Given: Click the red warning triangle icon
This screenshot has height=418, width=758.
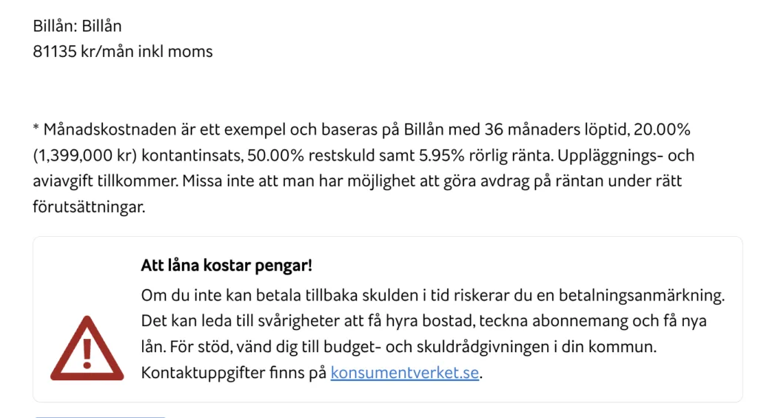Looking at the screenshot, I should 87,348.
